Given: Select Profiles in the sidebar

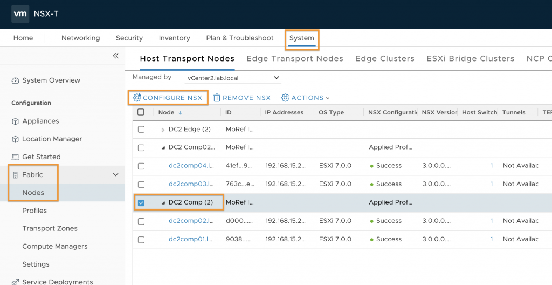Looking at the screenshot, I should (34, 211).
